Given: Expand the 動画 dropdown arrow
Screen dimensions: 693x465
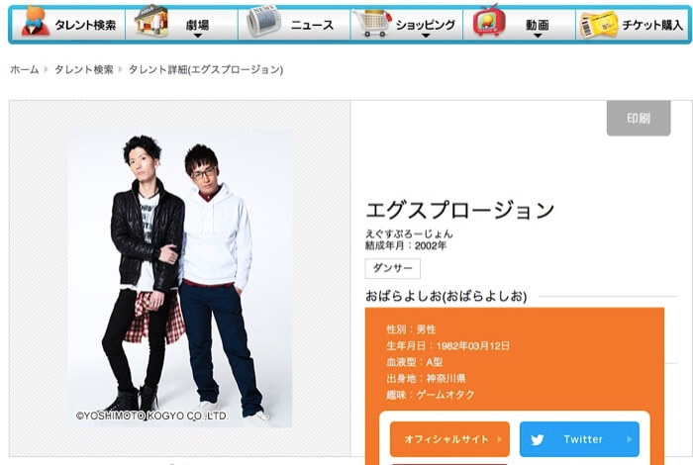Looking at the screenshot, I should coord(538,36).
